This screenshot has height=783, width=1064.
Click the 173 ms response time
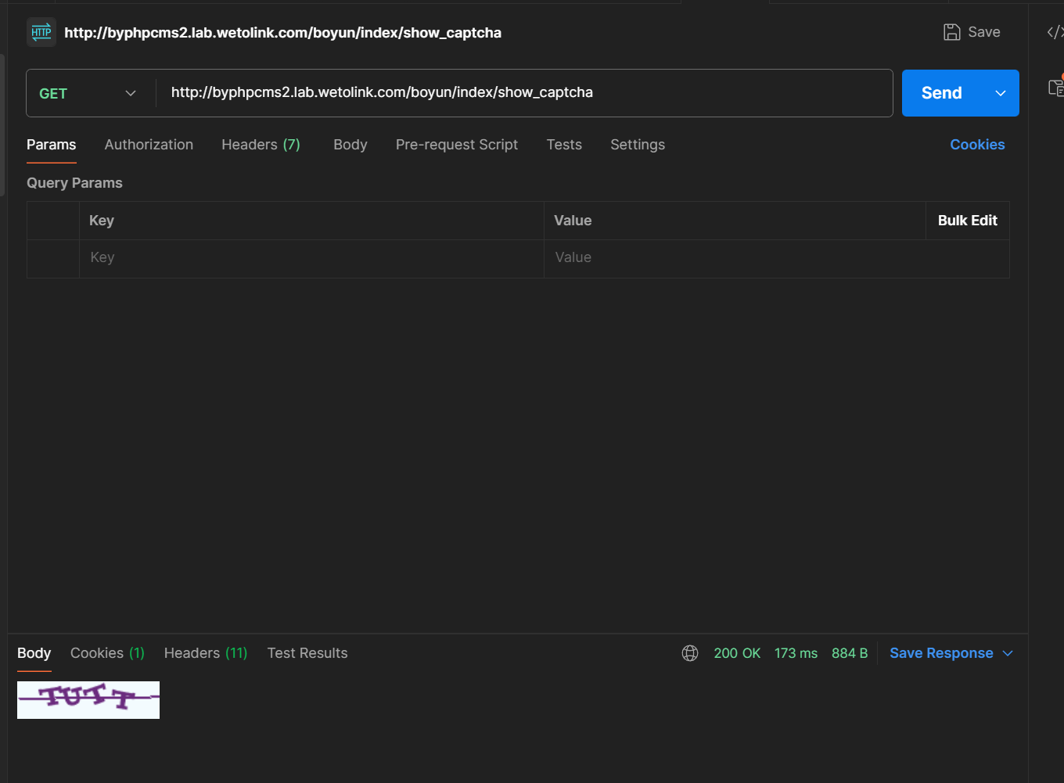(796, 653)
